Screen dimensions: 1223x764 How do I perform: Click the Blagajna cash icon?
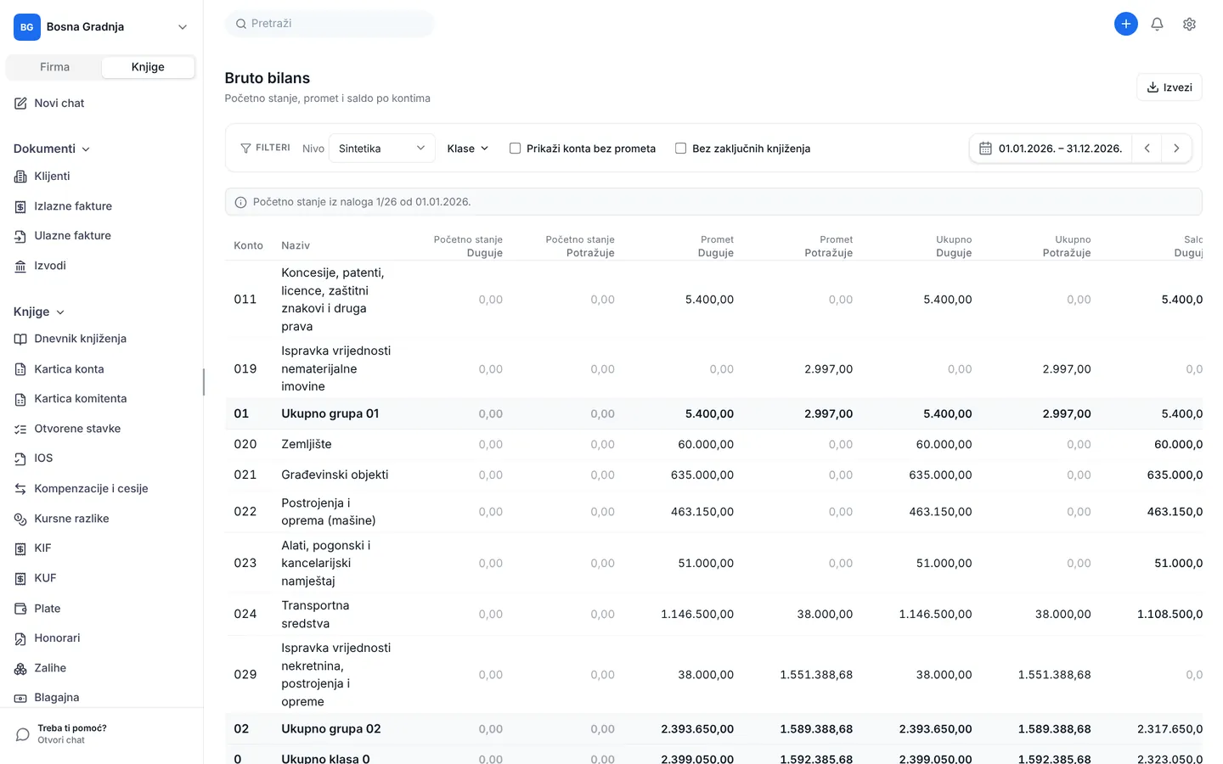(20, 698)
